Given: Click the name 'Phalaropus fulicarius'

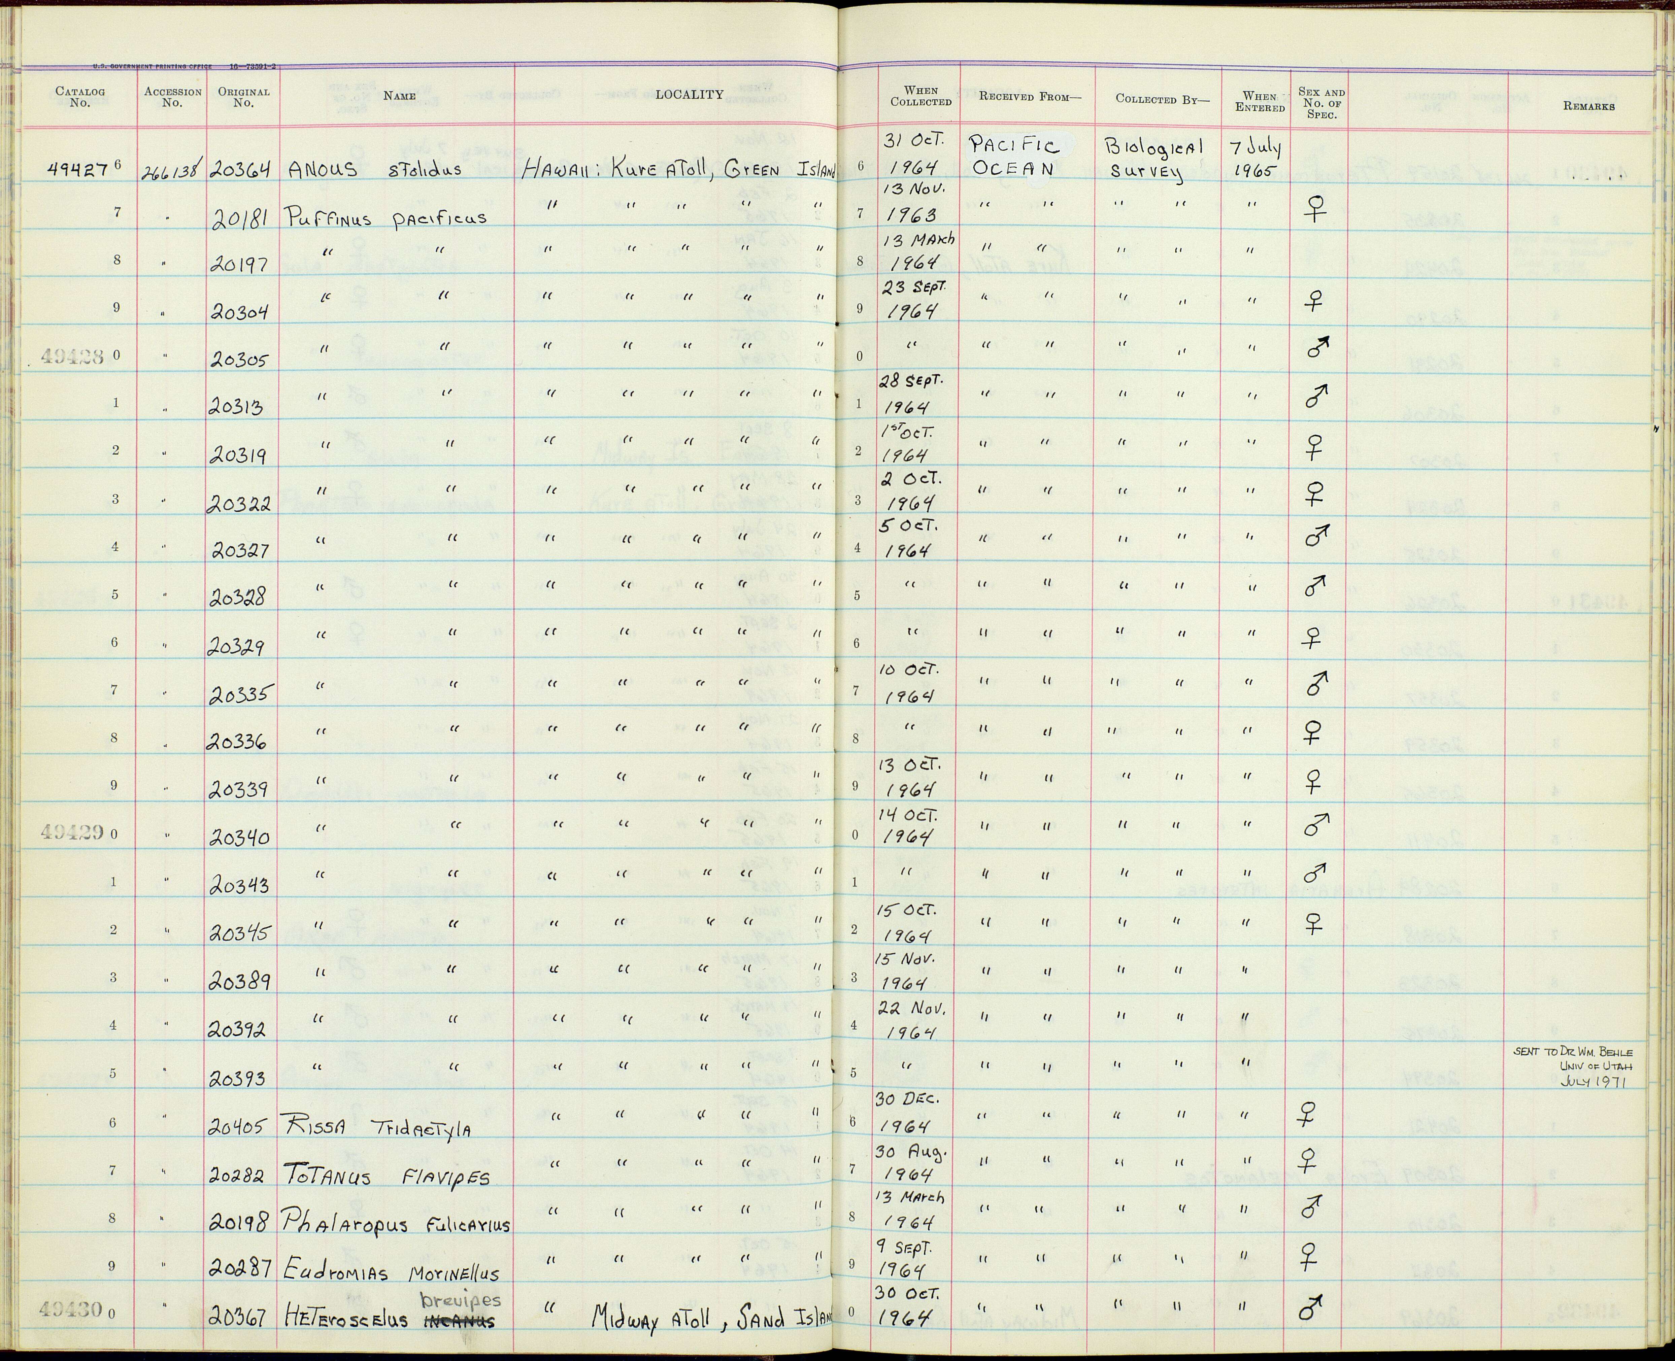Looking at the screenshot, I should click(395, 1223).
